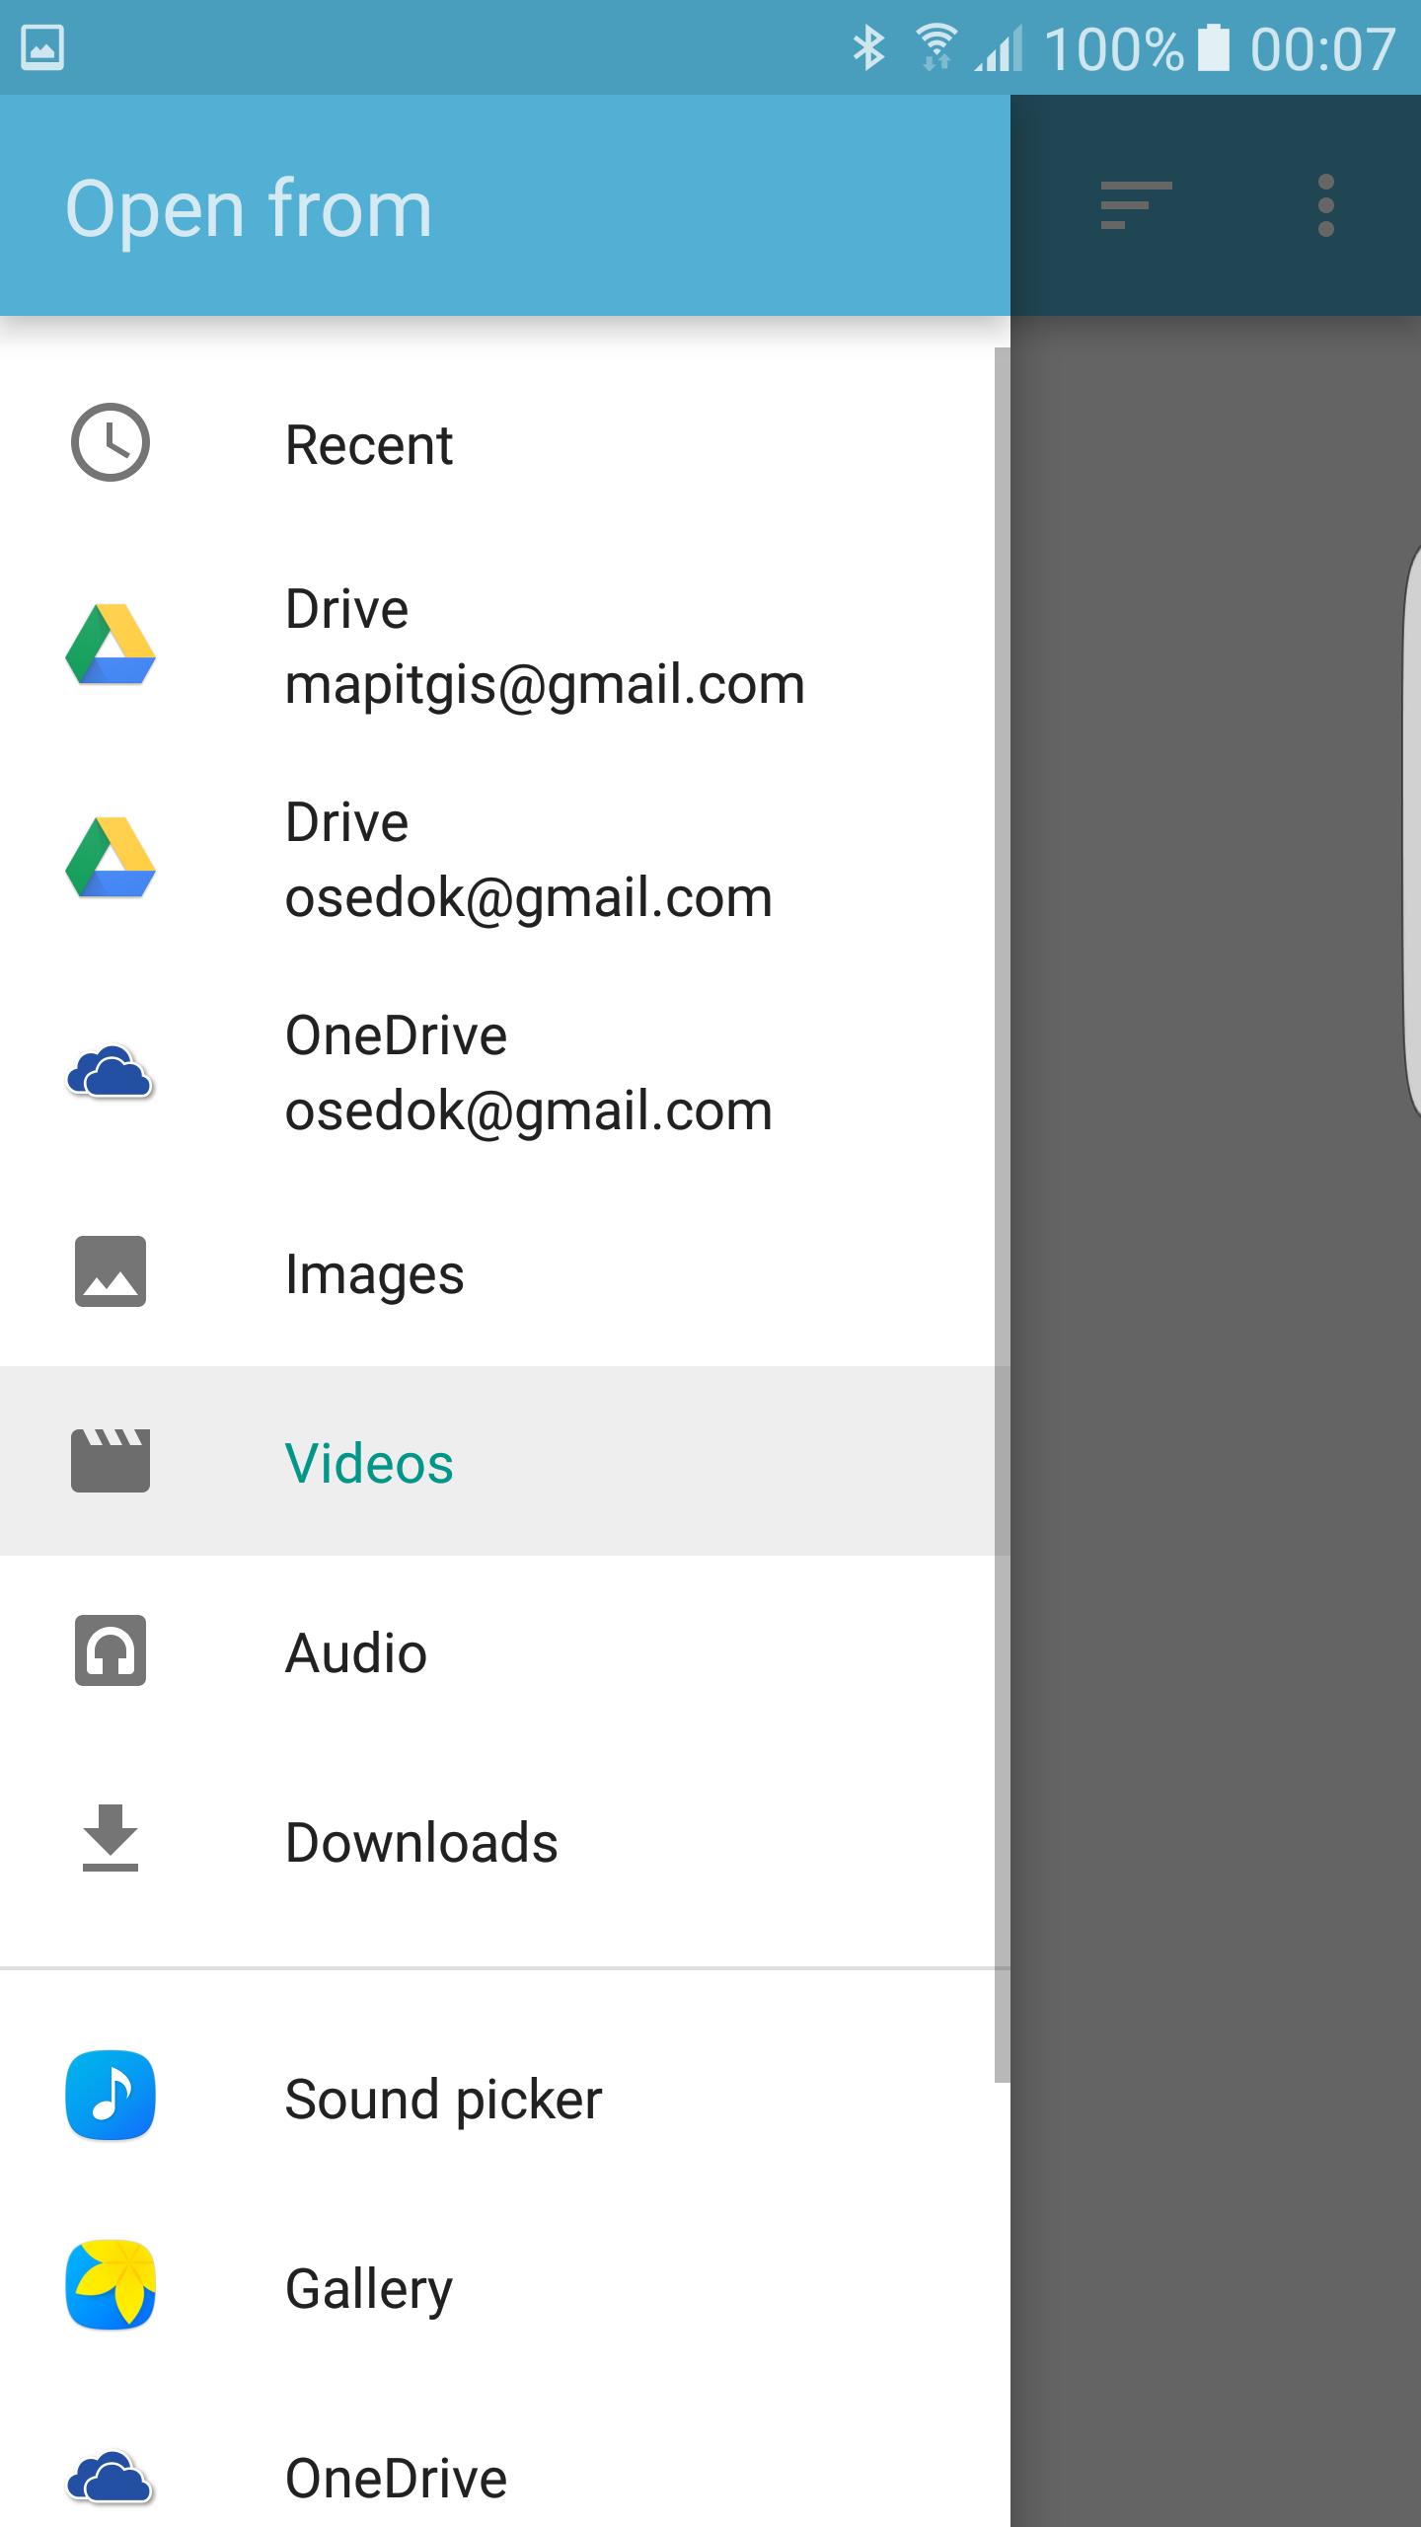Viewport: 1421px width, 2527px height.
Task: Tap the Images picture icon
Action: click(x=111, y=1271)
